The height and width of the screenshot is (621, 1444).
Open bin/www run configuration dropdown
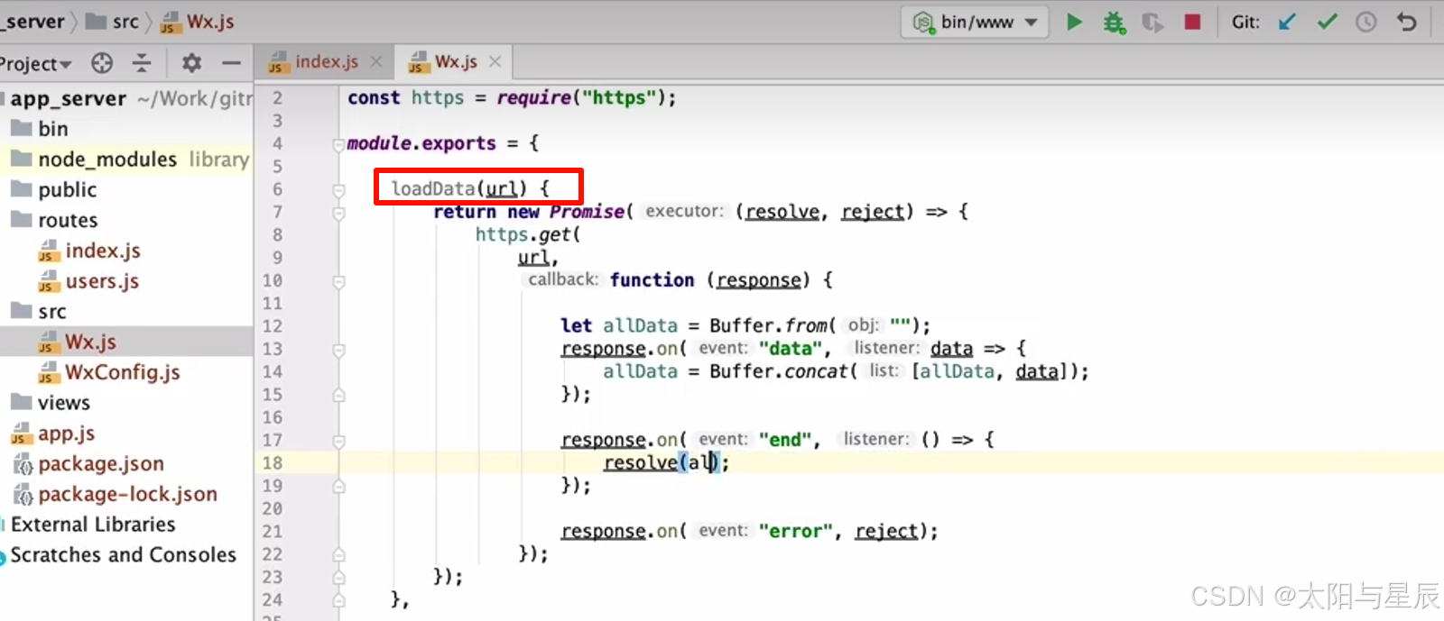point(975,22)
